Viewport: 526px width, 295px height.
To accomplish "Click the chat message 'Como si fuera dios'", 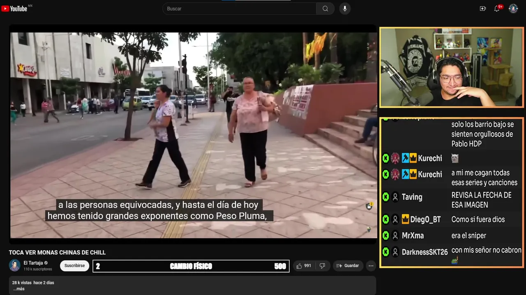I will click(x=478, y=220).
